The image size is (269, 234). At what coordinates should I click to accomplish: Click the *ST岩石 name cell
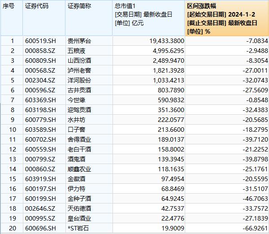(x=78, y=228)
